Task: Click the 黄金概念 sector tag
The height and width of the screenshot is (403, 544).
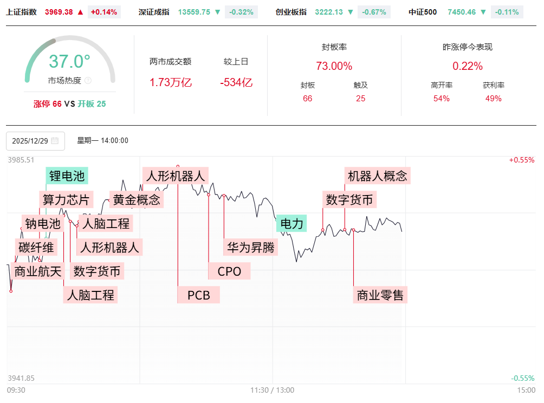Action: [135, 200]
